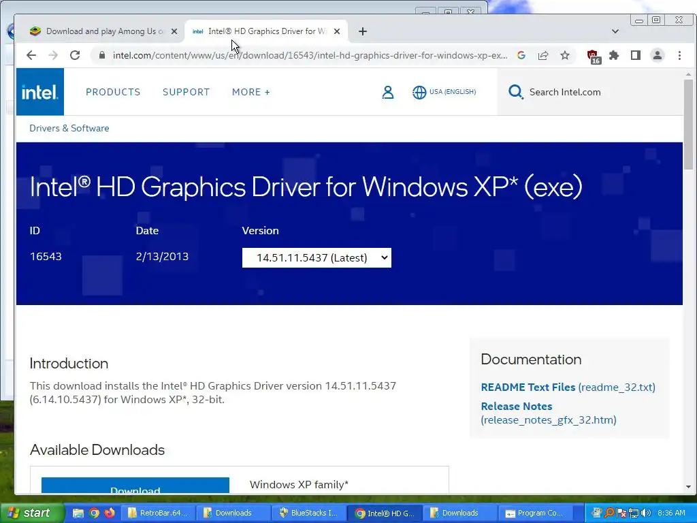Select the Intel HD Graphics Driver tab

[266, 31]
